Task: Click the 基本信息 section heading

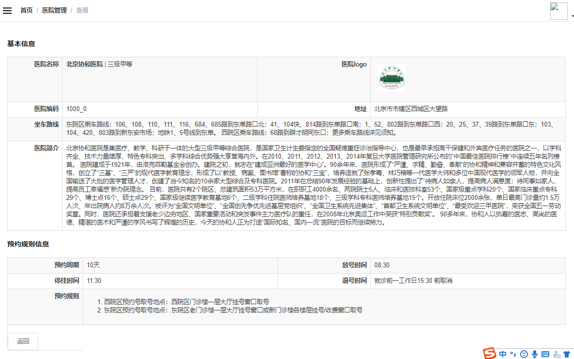Action: [21, 44]
